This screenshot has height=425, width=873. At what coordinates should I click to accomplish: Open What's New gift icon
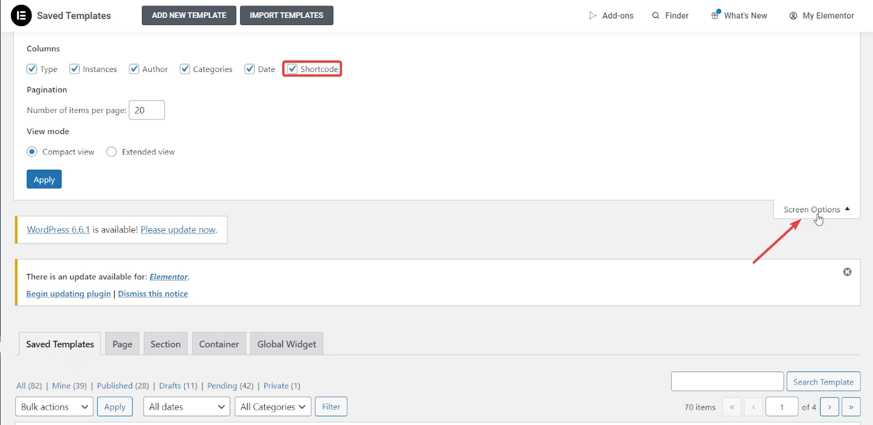click(715, 15)
